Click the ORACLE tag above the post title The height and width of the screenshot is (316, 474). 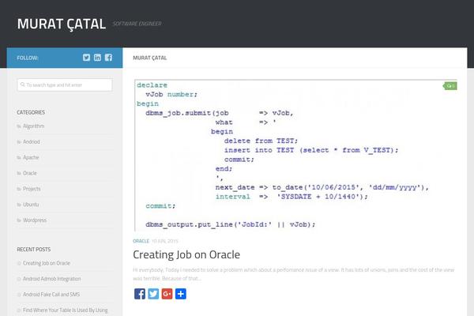[141, 241]
